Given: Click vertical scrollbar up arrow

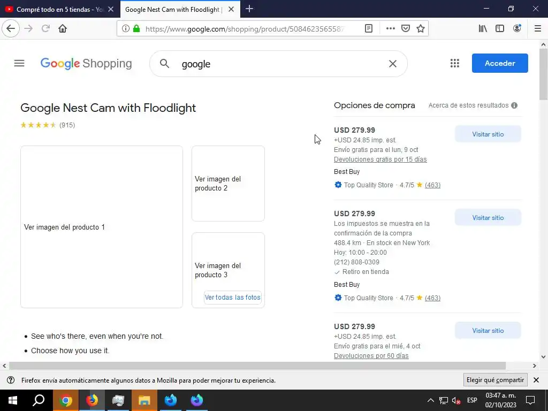Looking at the screenshot, I should coord(543,44).
